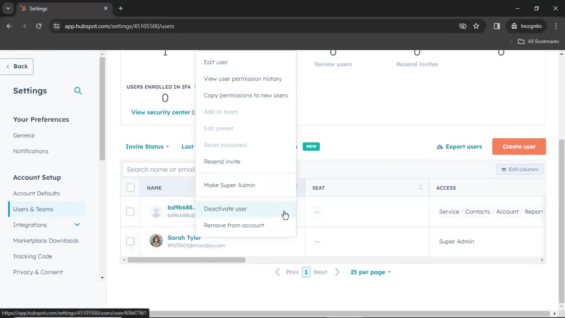Toggle the select-all users checkbox
The image size is (565, 318).
click(131, 188)
